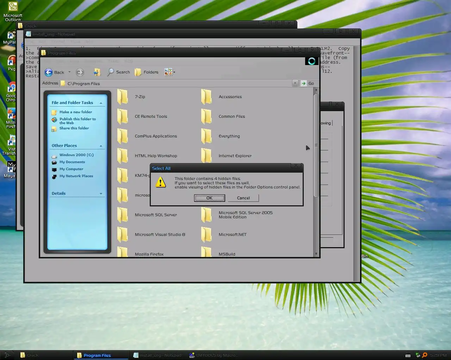Expand the Details section
Viewport: 451px width, 360px height.
point(101,194)
